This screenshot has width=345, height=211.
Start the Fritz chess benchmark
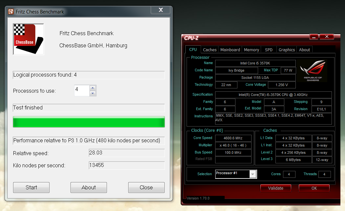tap(31, 187)
